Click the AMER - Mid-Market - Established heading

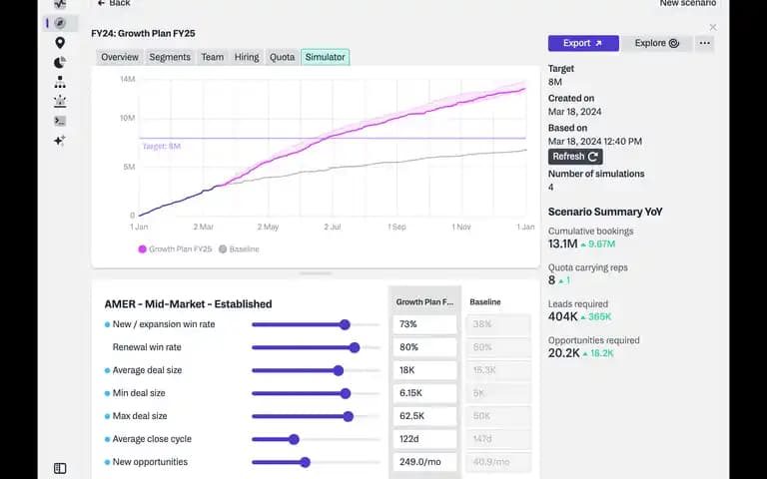[x=188, y=304]
